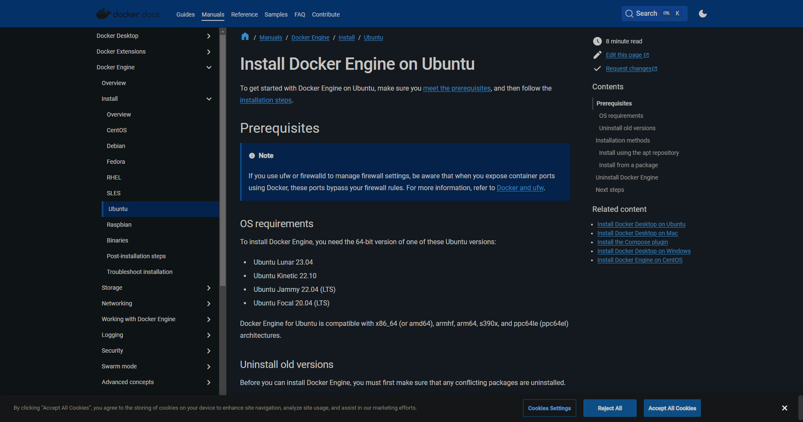
Task: Select Debian in the sidebar
Action: (x=116, y=146)
